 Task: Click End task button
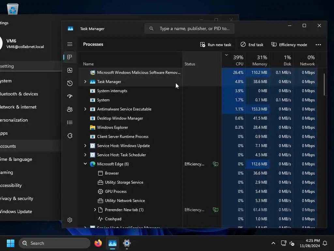point(252,44)
